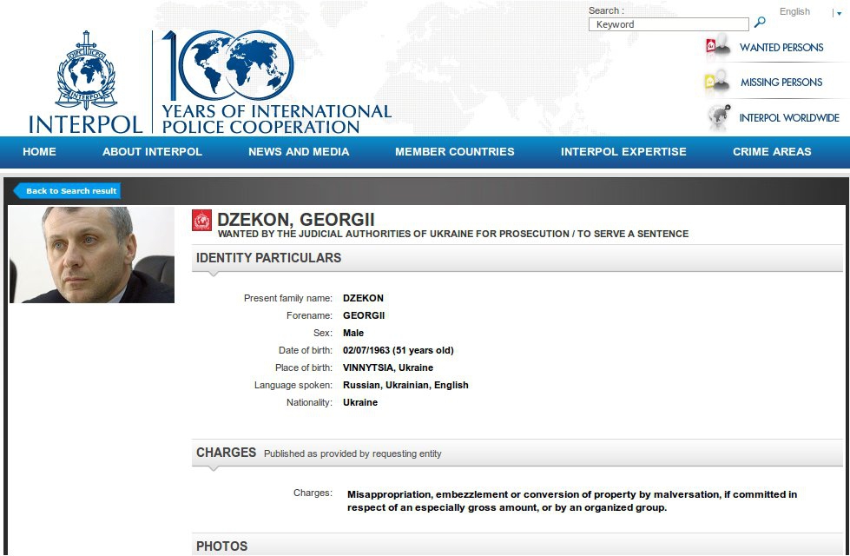Focus the Keyword search field
The image size is (850, 556).
pyautogui.click(x=668, y=24)
